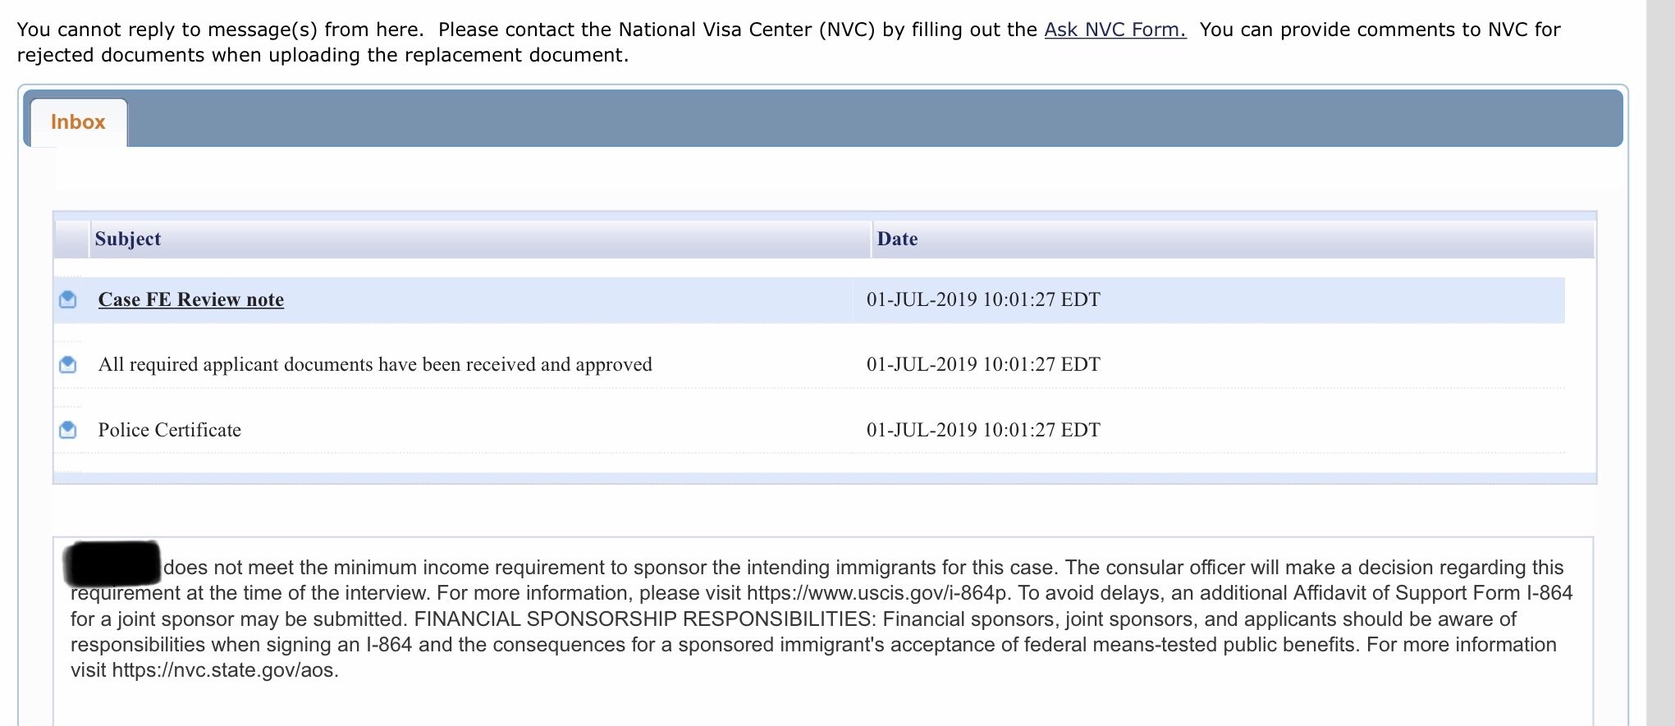Click the Police Certificate date cell
The image size is (1675, 726).
(983, 430)
